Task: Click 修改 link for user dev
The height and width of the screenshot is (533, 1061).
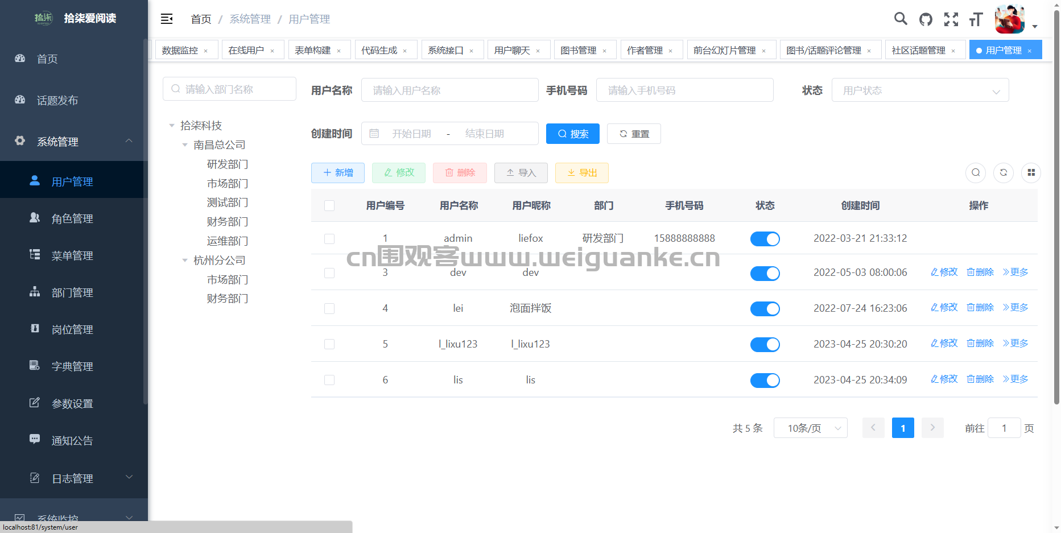Action: (944, 272)
